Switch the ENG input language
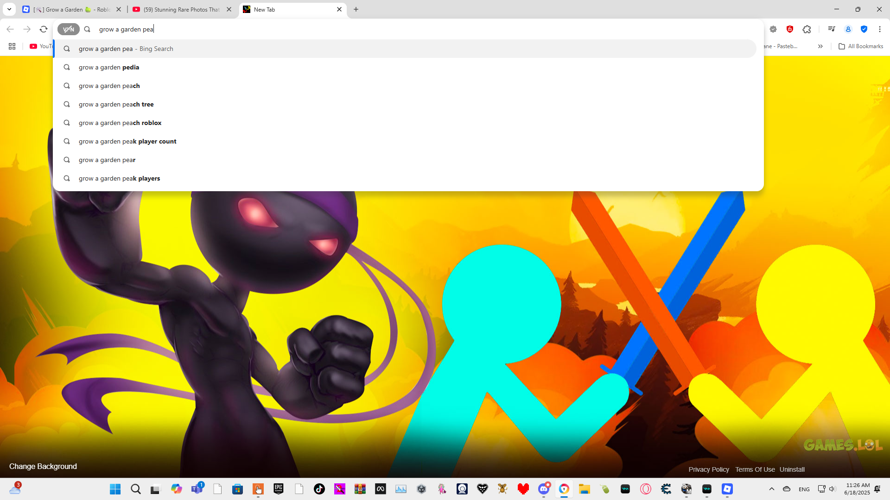Screen dimensions: 890x500 point(804,489)
